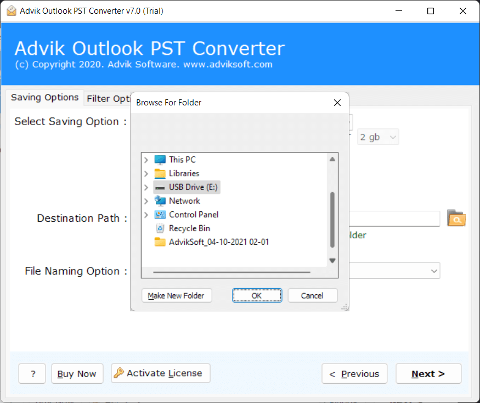The width and height of the screenshot is (480, 403).
Task: Click the Libraries folder icon
Action: [160, 173]
